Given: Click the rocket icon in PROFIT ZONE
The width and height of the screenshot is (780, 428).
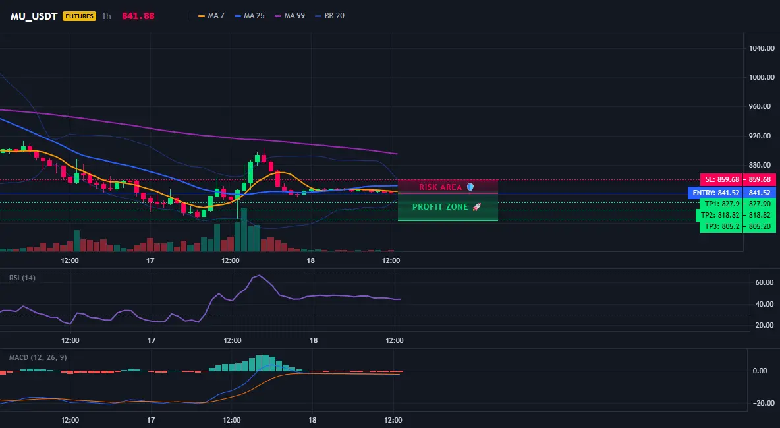Looking at the screenshot, I should click(x=476, y=207).
